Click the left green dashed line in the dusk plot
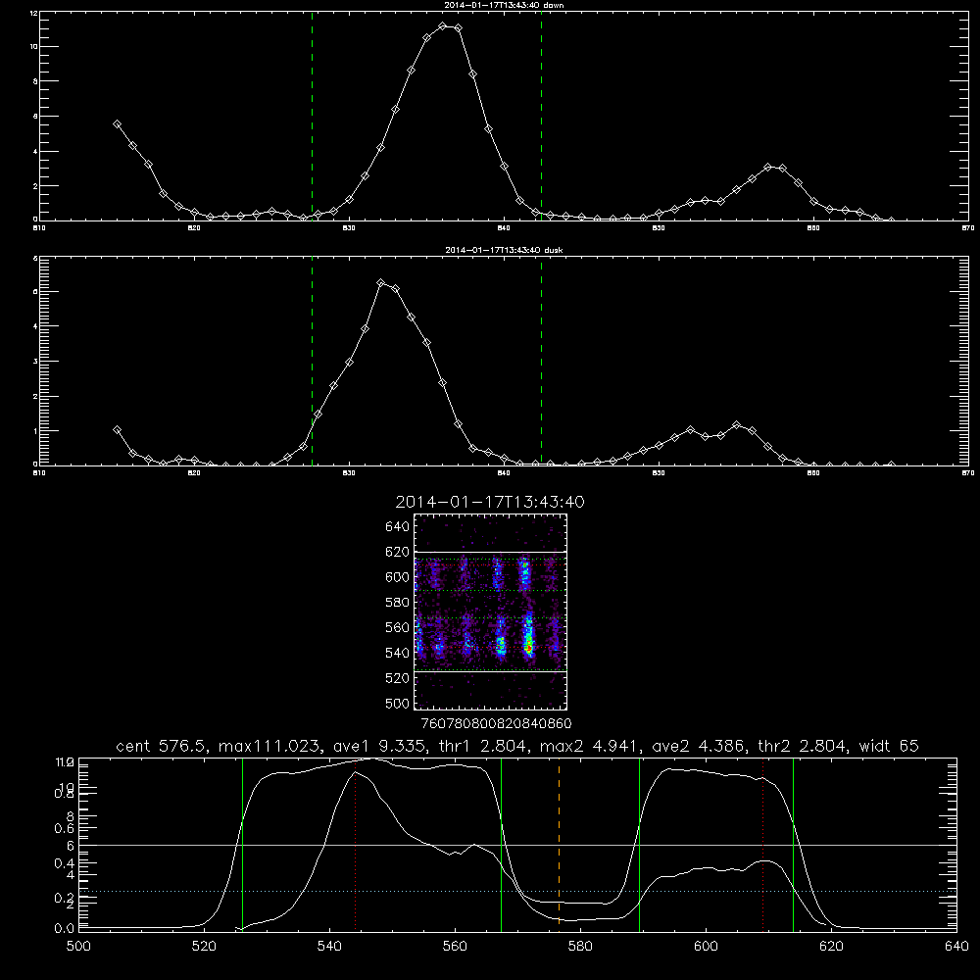This screenshot has height=980, width=980. [312, 361]
